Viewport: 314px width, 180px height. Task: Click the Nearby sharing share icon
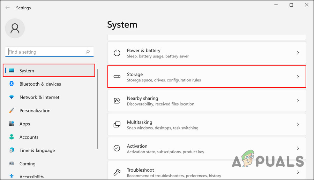(117, 101)
